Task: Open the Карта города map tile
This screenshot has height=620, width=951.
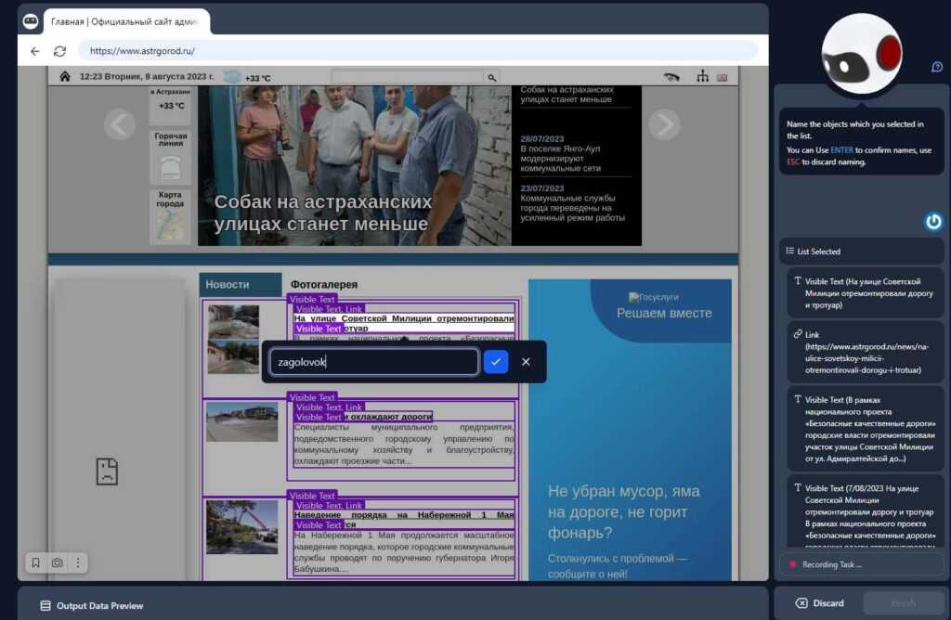Action: [x=170, y=216]
